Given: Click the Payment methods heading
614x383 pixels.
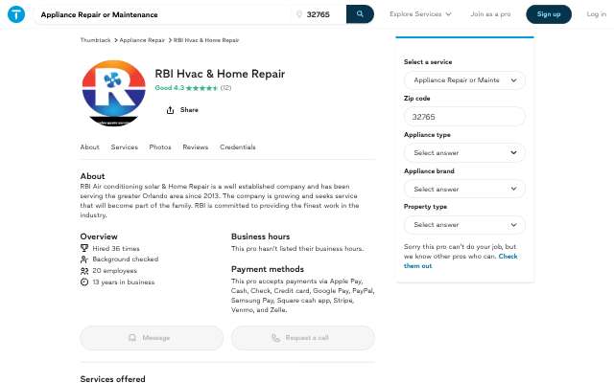Looking at the screenshot, I should [268, 269].
